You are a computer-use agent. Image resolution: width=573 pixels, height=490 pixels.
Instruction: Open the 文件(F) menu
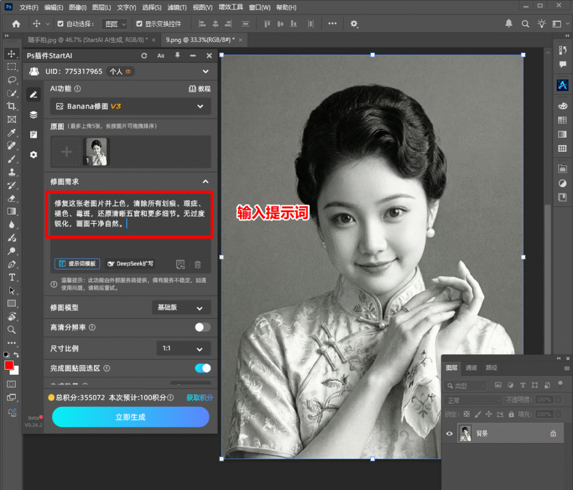[x=29, y=7]
